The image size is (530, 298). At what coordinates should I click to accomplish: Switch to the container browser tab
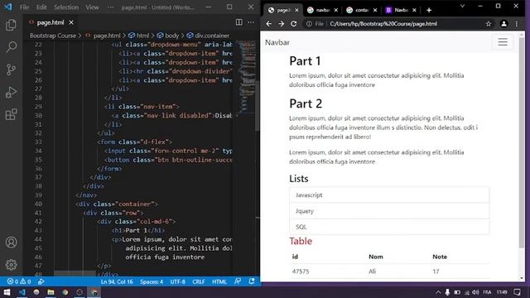362,10
